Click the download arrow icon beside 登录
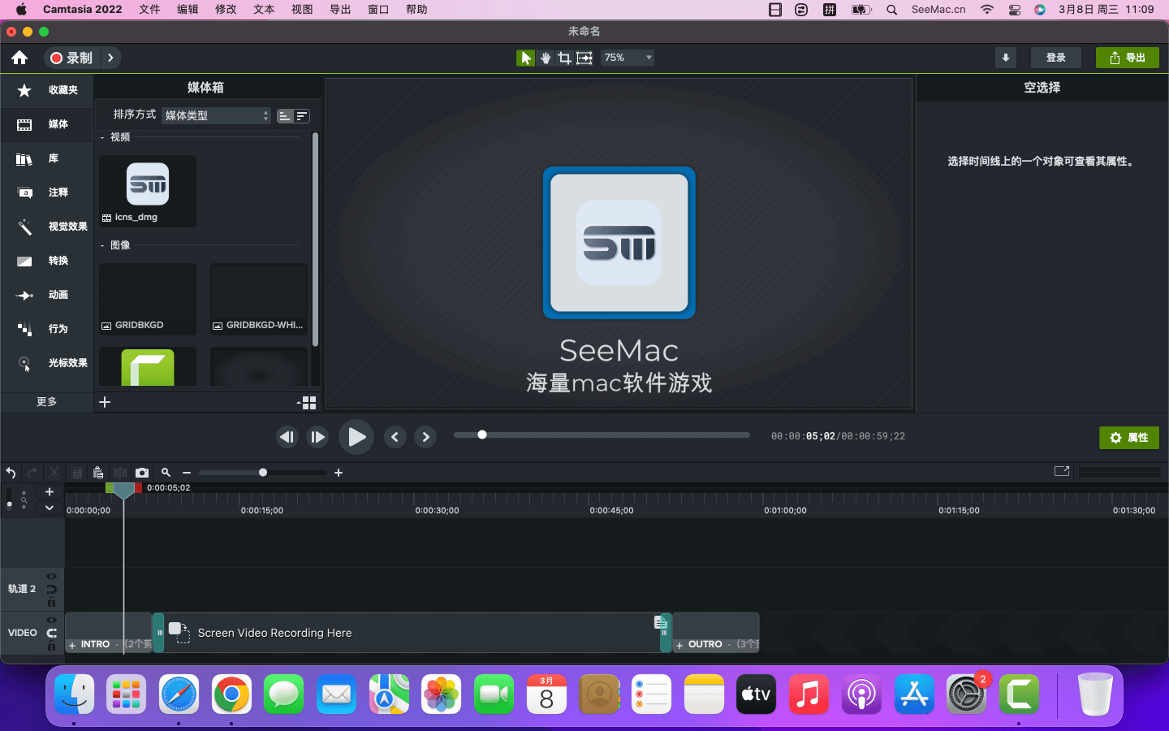1169x731 pixels. pos(1005,58)
